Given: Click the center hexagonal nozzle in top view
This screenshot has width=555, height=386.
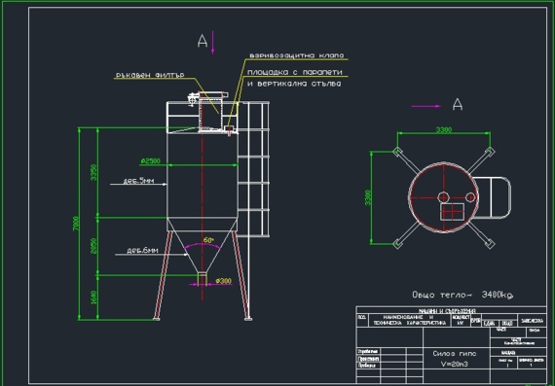Looking at the screenshot, I should click(x=443, y=197).
